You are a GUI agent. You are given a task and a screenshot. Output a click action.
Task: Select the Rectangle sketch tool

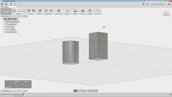click(24, 11)
